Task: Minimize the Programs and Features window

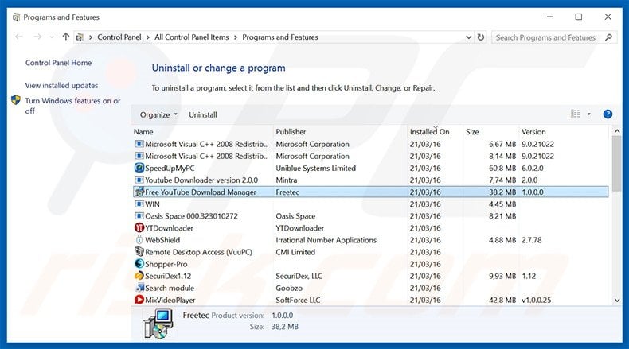Action: point(550,17)
